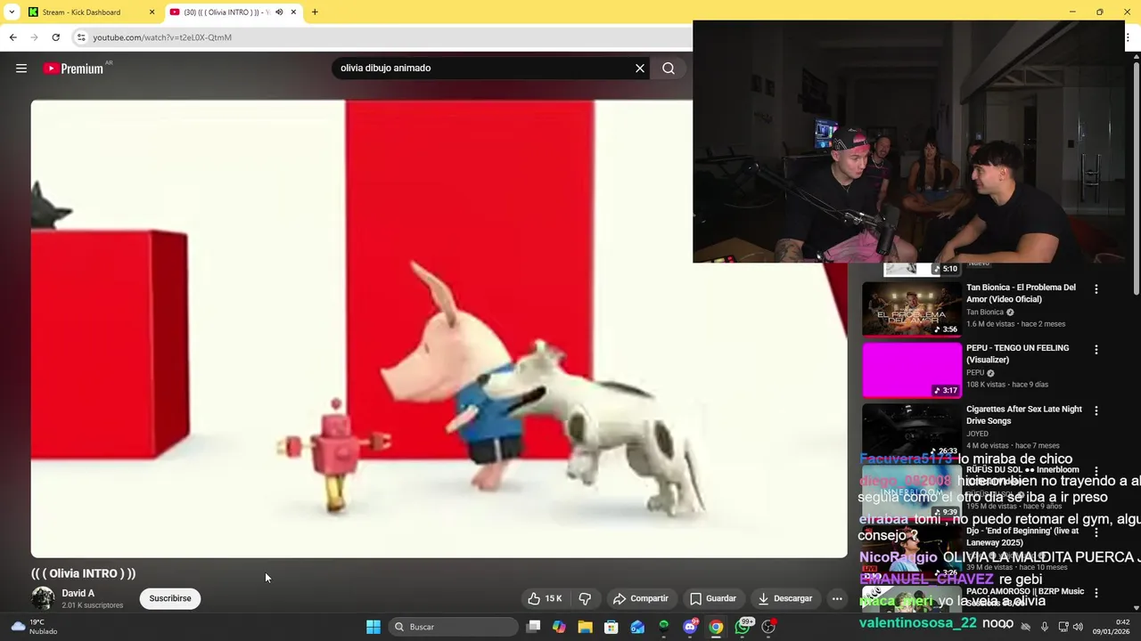This screenshot has width=1141, height=641.
Task: Open Tan Bionica video thumbnail
Action: pos(911,309)
